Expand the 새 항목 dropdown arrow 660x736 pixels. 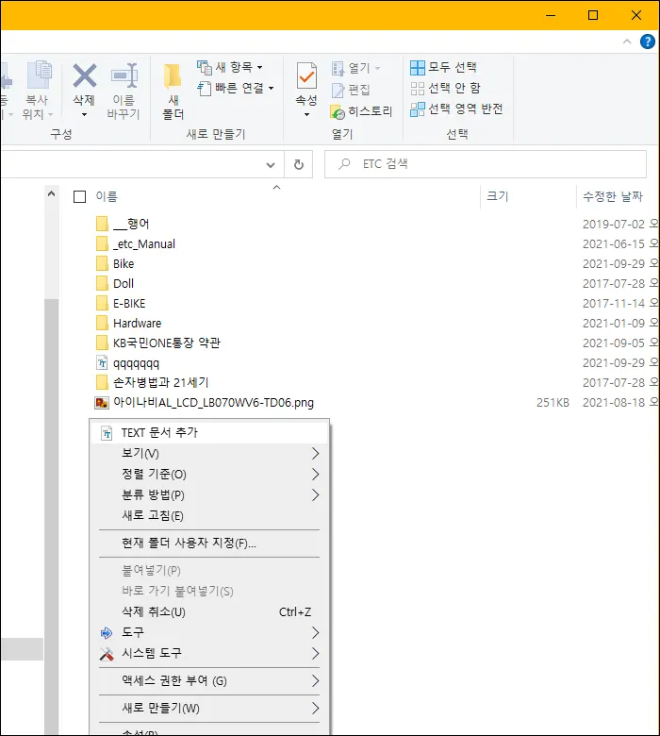(259, 68)
